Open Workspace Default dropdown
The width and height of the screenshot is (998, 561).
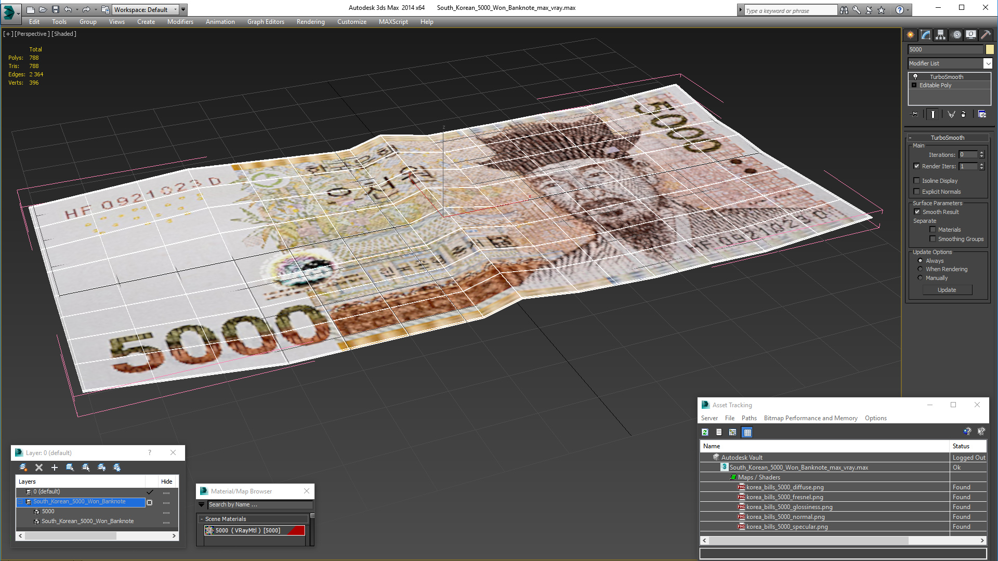175,9
